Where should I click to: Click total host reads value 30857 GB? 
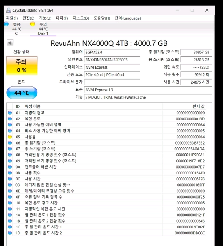[x=196, y=52]
